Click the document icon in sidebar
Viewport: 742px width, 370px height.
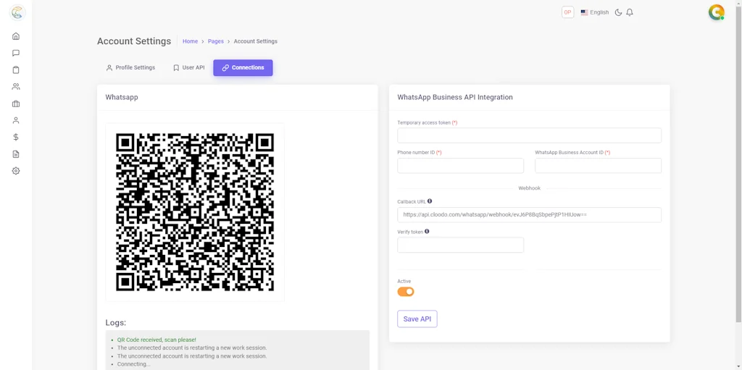tap(16, 154)
